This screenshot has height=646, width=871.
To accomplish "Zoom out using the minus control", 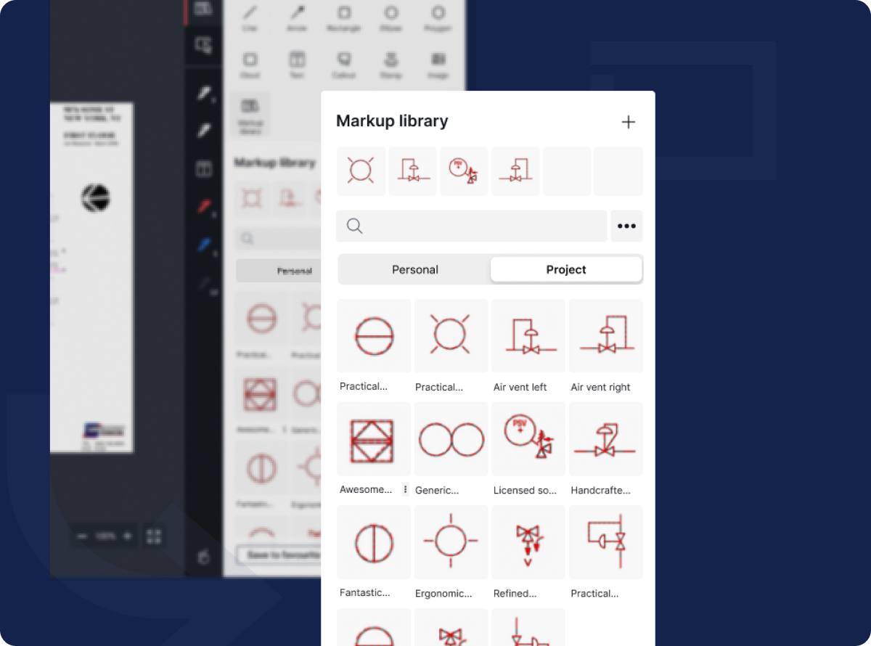I will [82, 536].
